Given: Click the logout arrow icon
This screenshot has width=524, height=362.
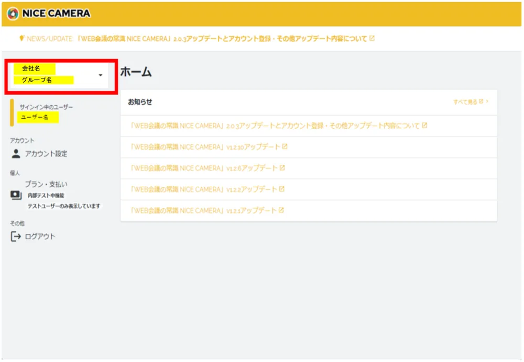Looking at the screenshot, I should (16, 236).
